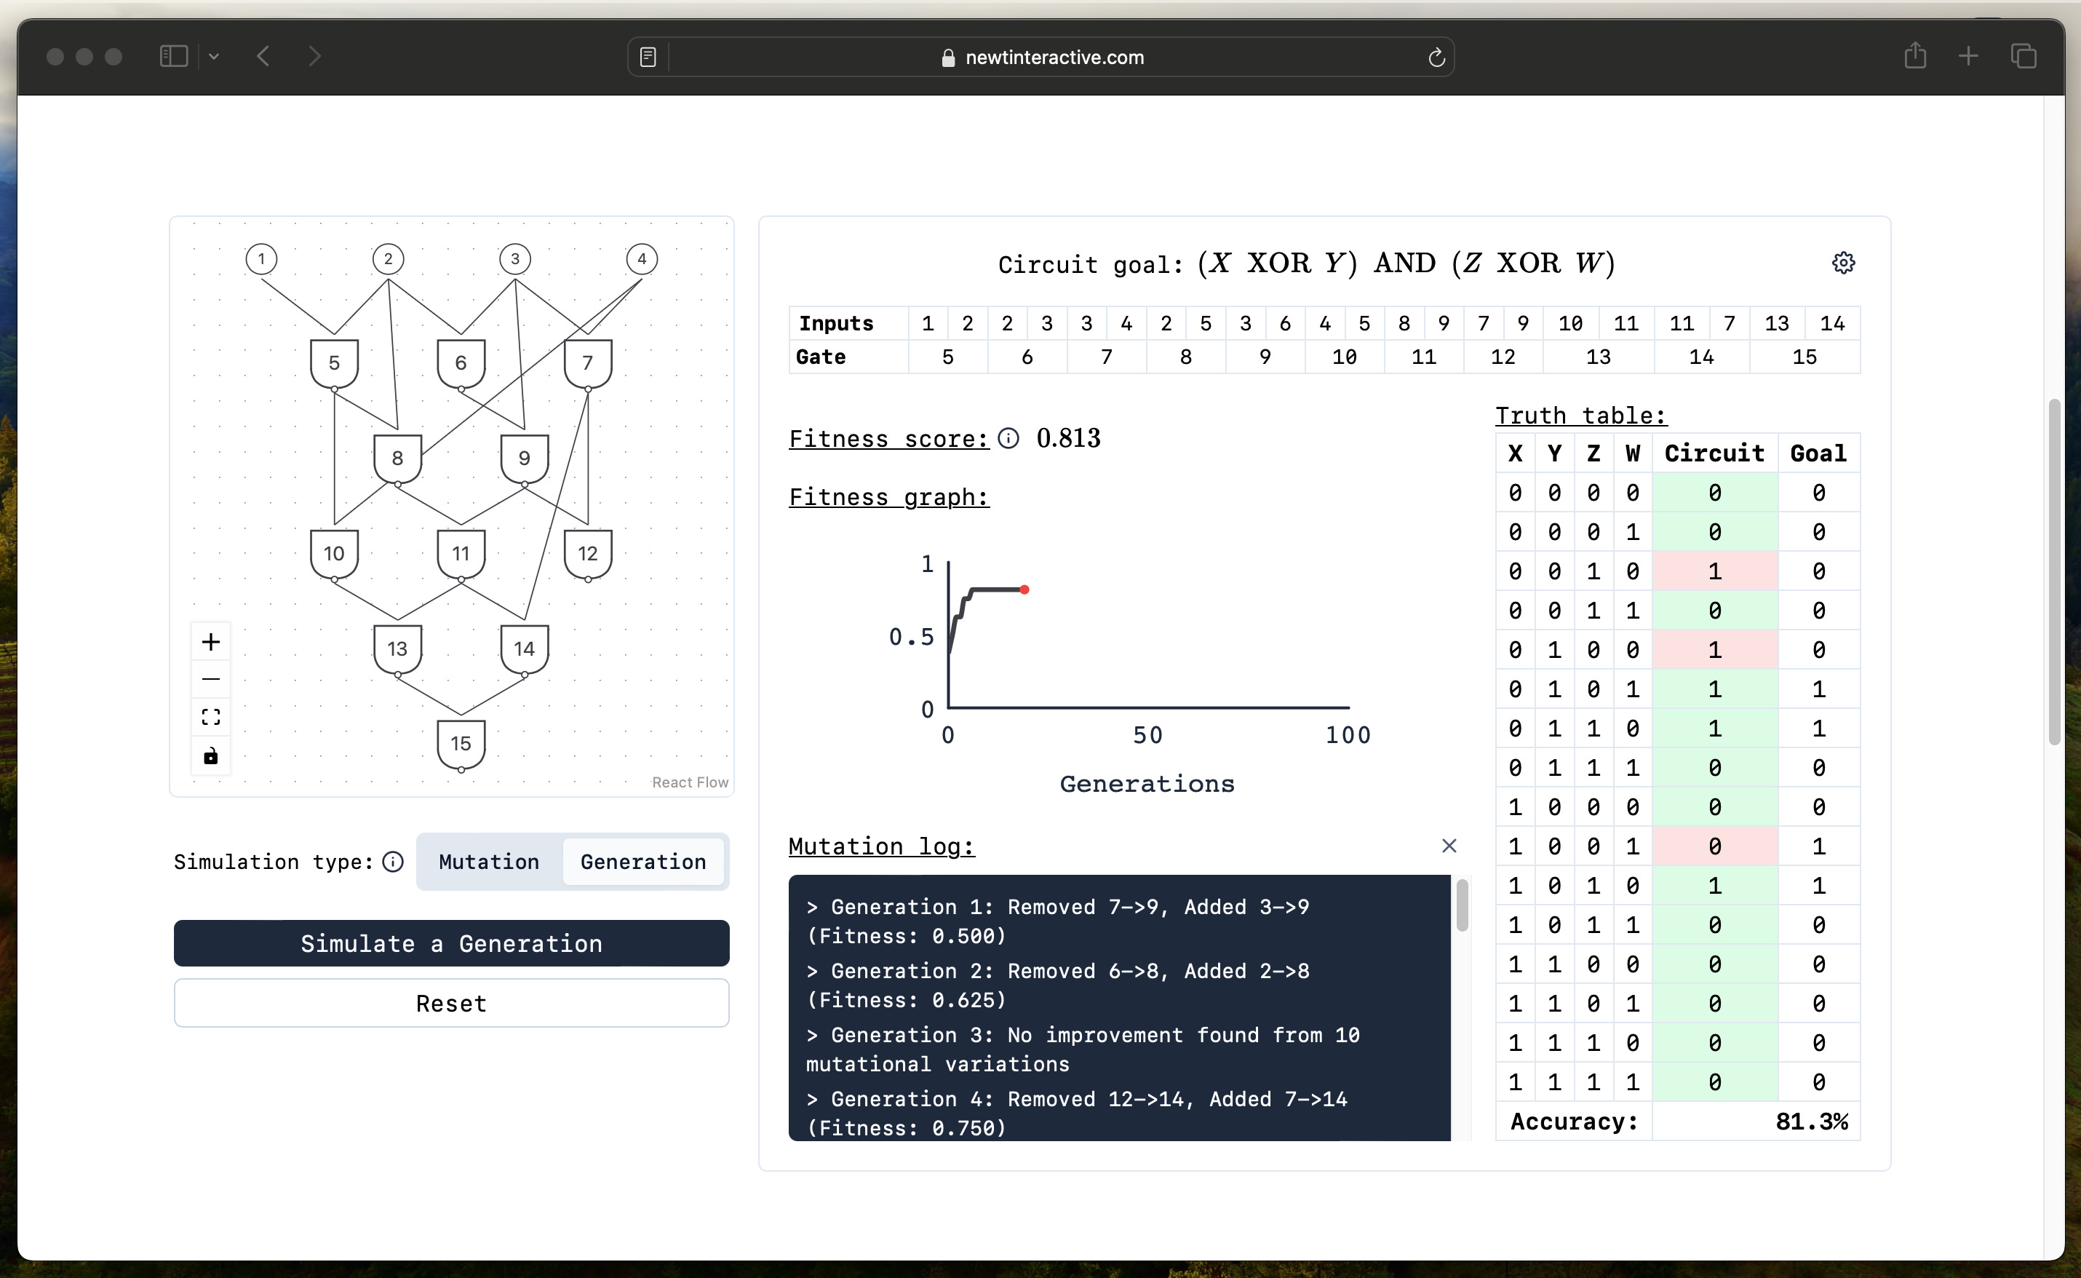Image resolution: width=2081 pixels, height=1278 pixels.
Task: Fit circuit view to screen
Action: (210, 717)
